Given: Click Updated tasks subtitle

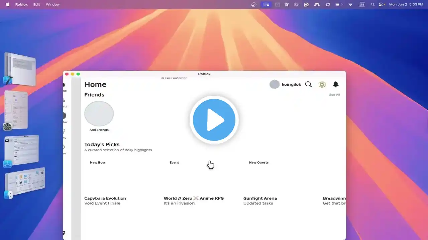Looking at the screenshot, I should [x=258, y=203].
